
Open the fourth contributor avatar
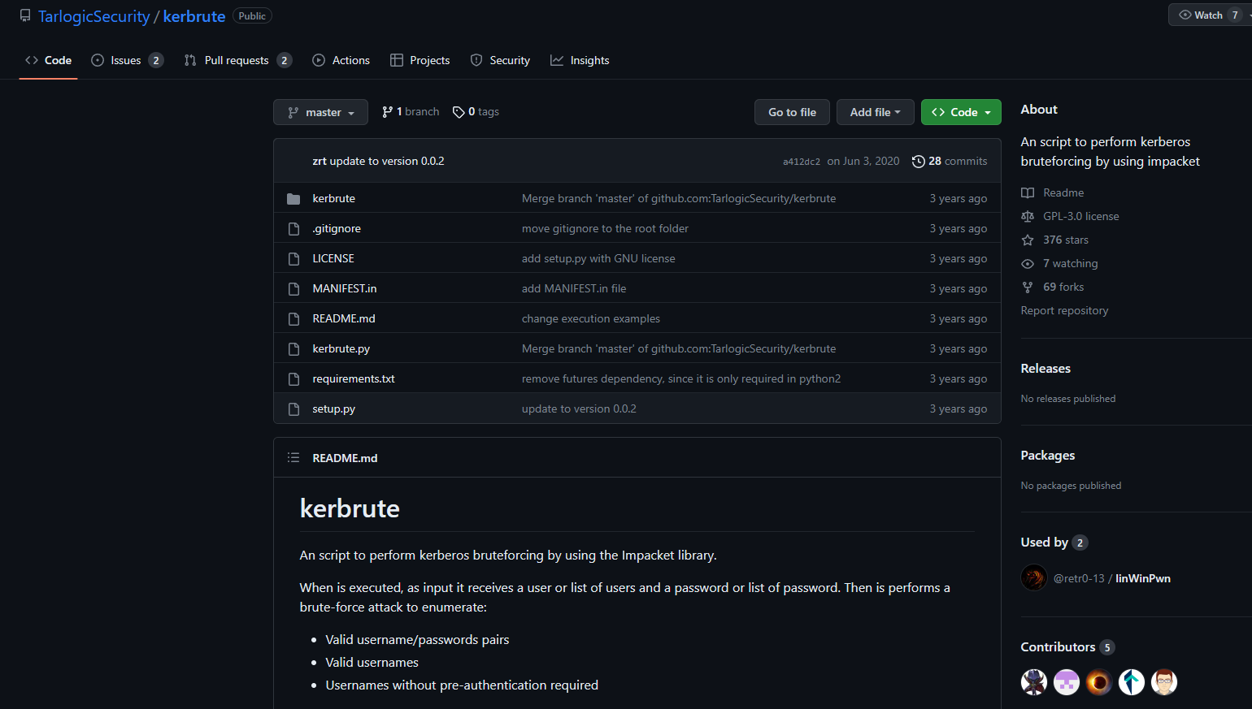pos(1132,682)
